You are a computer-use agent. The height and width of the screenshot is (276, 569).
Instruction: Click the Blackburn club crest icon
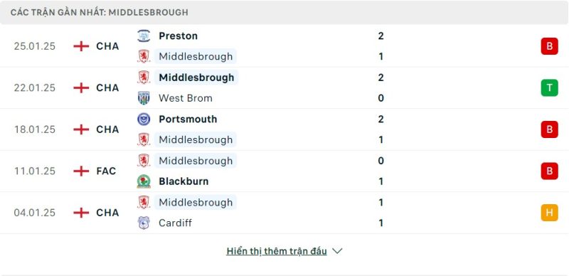click(144, 181)
